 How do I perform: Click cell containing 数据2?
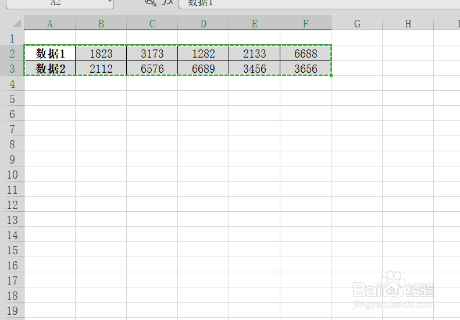[50, 68]
